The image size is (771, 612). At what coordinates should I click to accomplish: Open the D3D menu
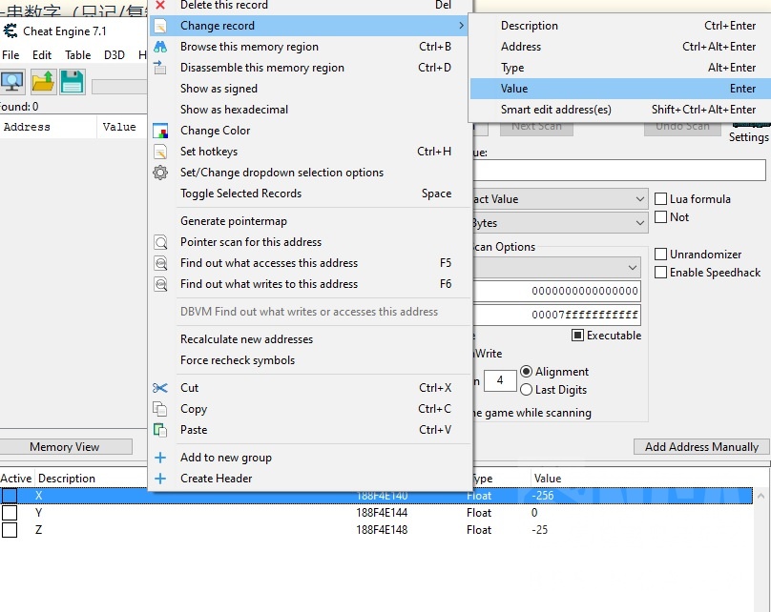tap(115, 55)
